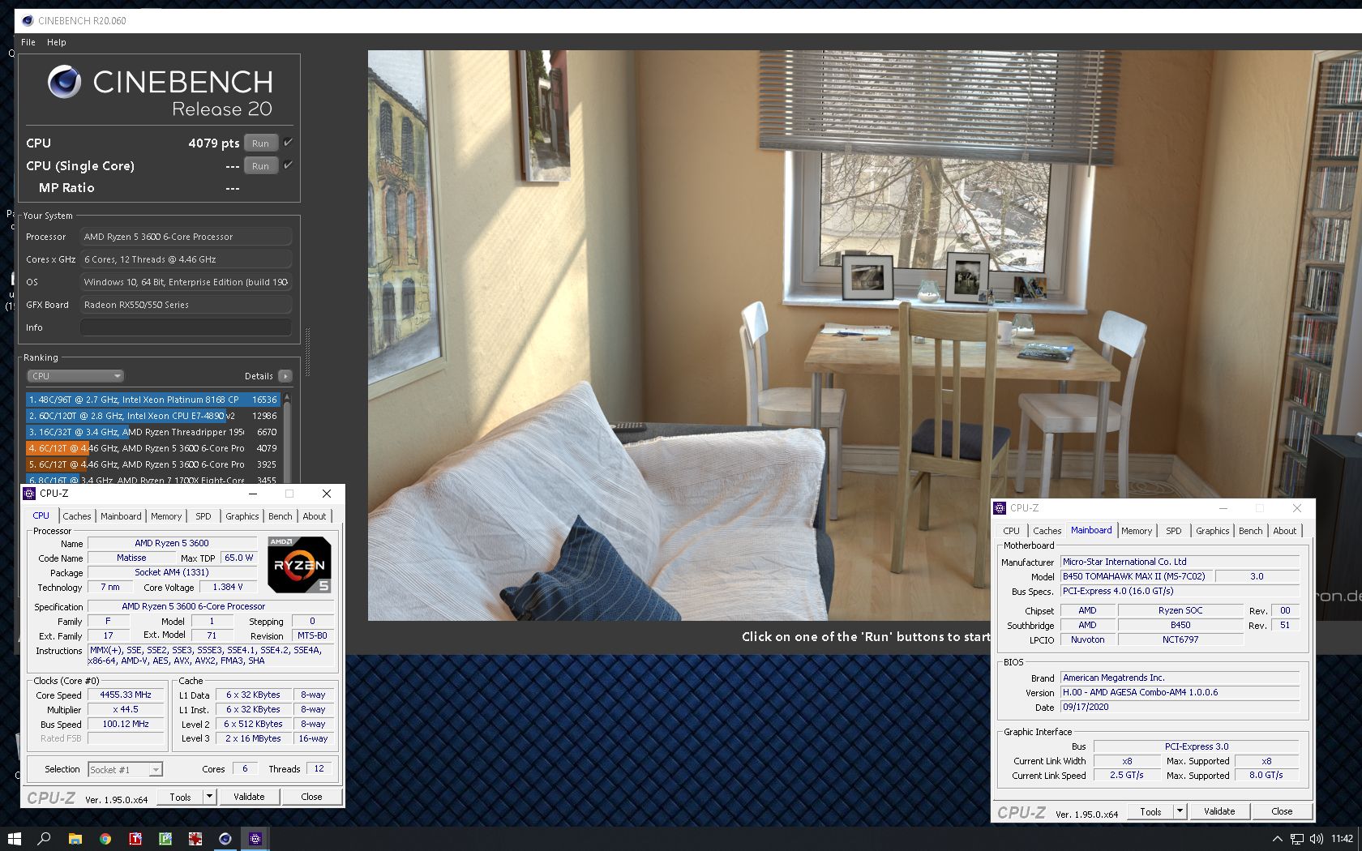Switch to Mainboard tab in left CPU-Z
The width and height of the screenshot is (1362, 851).
tap(121, 516)
